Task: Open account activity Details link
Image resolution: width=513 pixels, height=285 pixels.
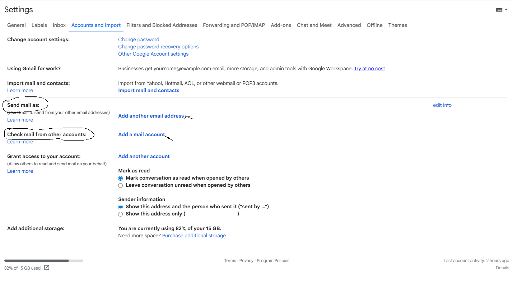Action: (502, 268)
